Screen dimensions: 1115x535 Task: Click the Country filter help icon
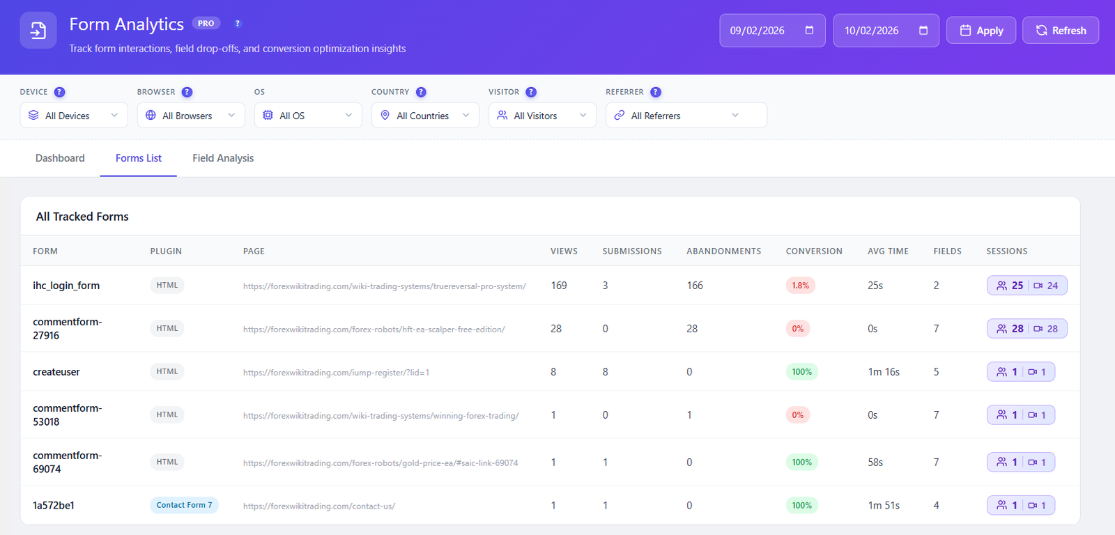pos(421,92)
